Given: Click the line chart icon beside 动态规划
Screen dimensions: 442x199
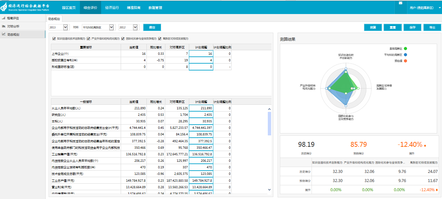Looking at the screenshot, I should (x=4, y=34).
